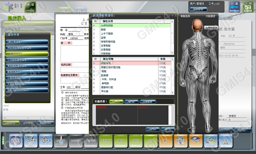Screen dimensions: 256x154
Task: Tick the first checkbox in the CT form notes
Action: pyautogui.click(x=62, y=93)
